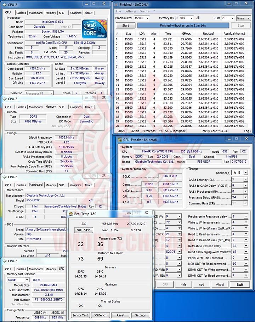Open the RAS# Precharge (tRP) dropdown in CPU-Tweaker
The height and width of the screenshot is (322, 255).
pyautogui.click(x=245, y=191)
